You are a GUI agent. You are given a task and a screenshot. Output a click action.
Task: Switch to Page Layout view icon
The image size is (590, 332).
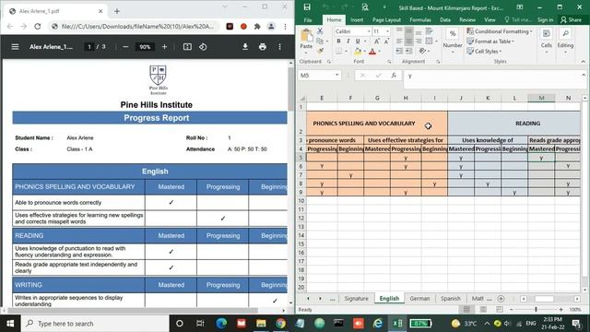click(x=483, y=310)
